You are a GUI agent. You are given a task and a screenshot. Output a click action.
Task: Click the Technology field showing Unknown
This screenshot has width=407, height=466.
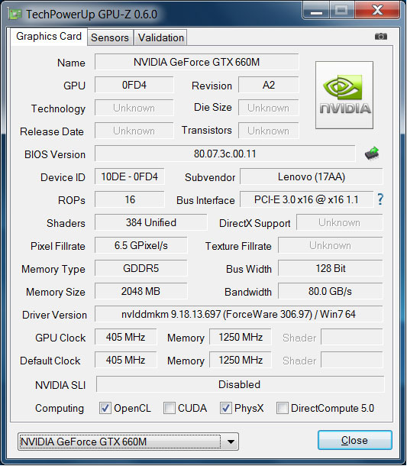point(134,108)
